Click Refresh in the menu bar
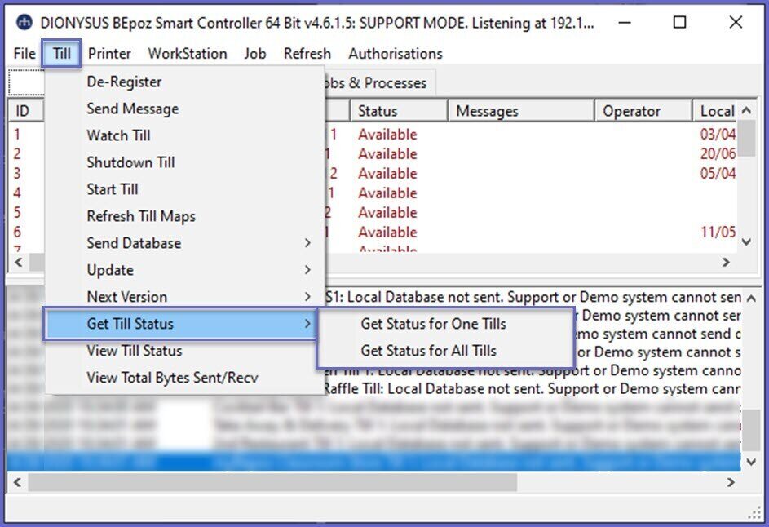The height and width of the screenshot is (527, 769). click(307, 54)
